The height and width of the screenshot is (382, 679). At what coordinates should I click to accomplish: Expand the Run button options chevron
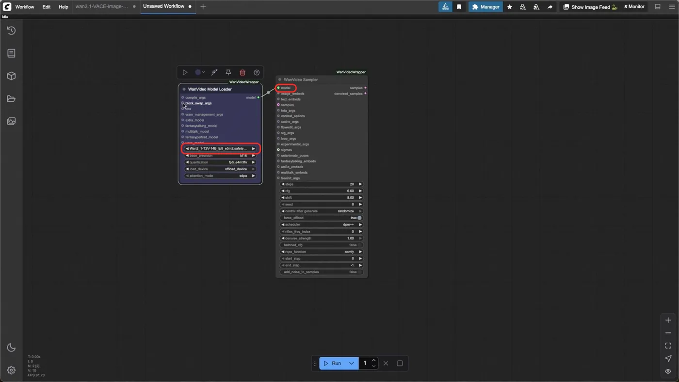352,363
